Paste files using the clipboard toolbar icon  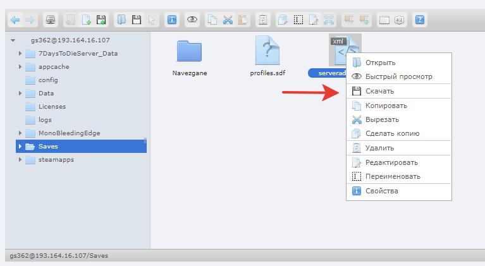coord(243,20)
